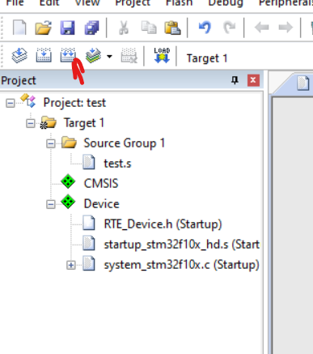The width and height of the screenshot is (313, 354).
Task: Select the RTE_Device.h (Startup) file
Action: click(x=163, y=224)
